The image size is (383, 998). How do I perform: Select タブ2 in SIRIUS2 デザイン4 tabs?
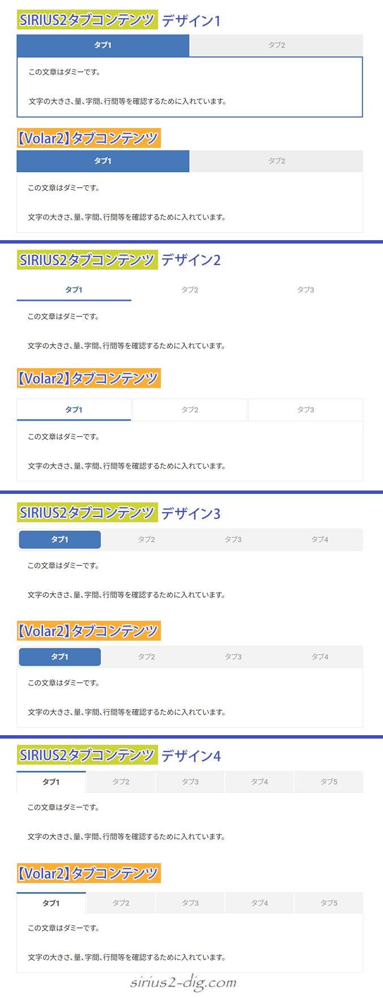point(121,782)
